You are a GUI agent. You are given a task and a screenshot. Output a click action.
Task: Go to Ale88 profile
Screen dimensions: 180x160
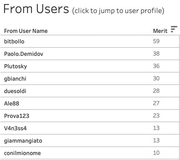(11, 104)
